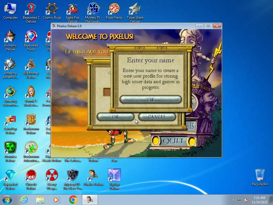
Task: Select the Bookworm Adventures shortcut
Action: click(31, 152)
